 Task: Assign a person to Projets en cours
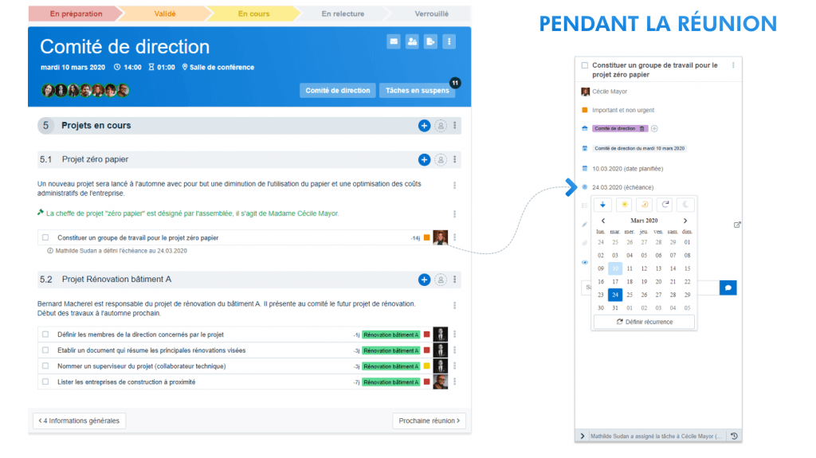pyautogui.click(x=441, y=125)
